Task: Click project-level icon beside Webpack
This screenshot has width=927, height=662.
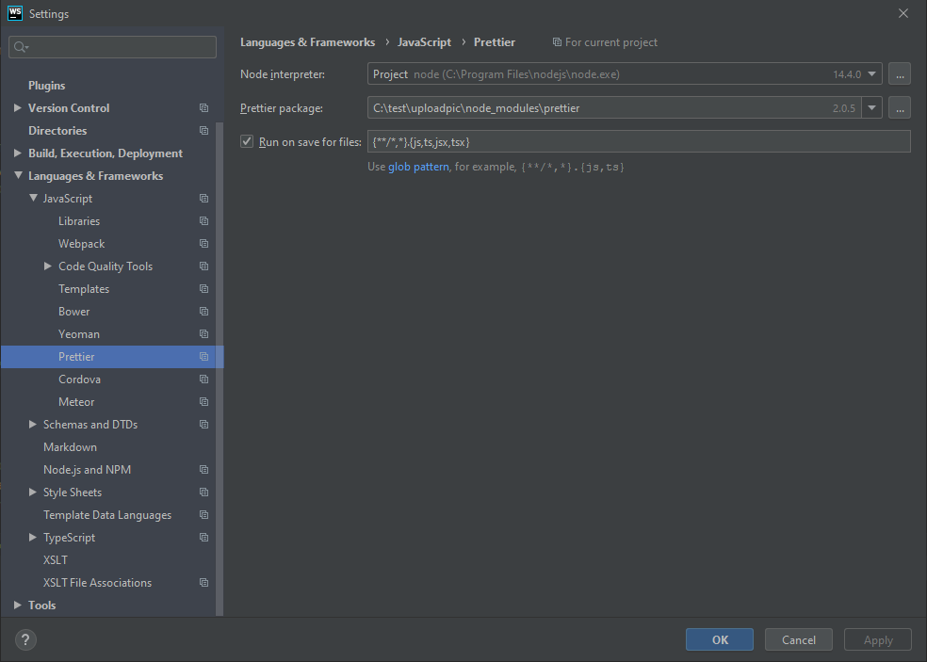Action: coord(203,244)
